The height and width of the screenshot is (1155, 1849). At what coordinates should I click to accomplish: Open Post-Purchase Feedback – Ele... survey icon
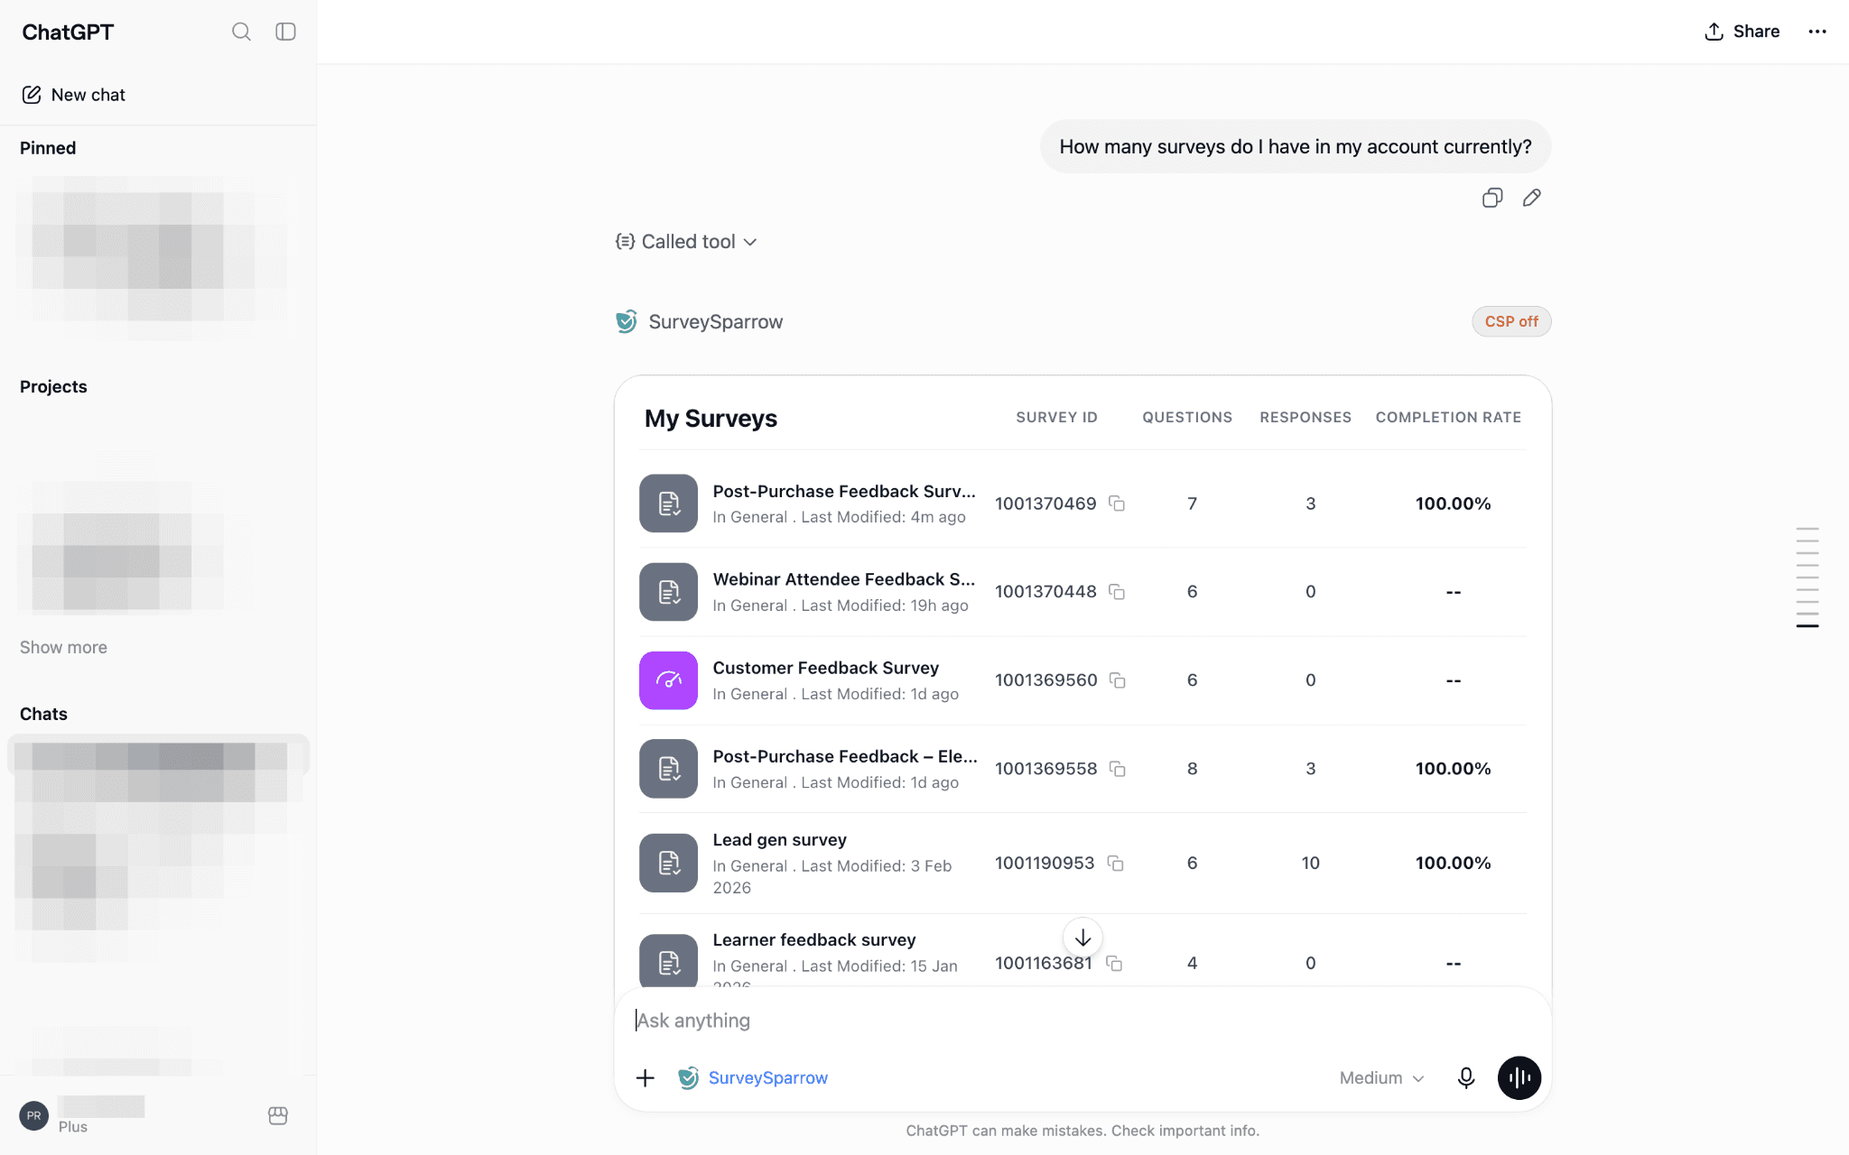668,769
